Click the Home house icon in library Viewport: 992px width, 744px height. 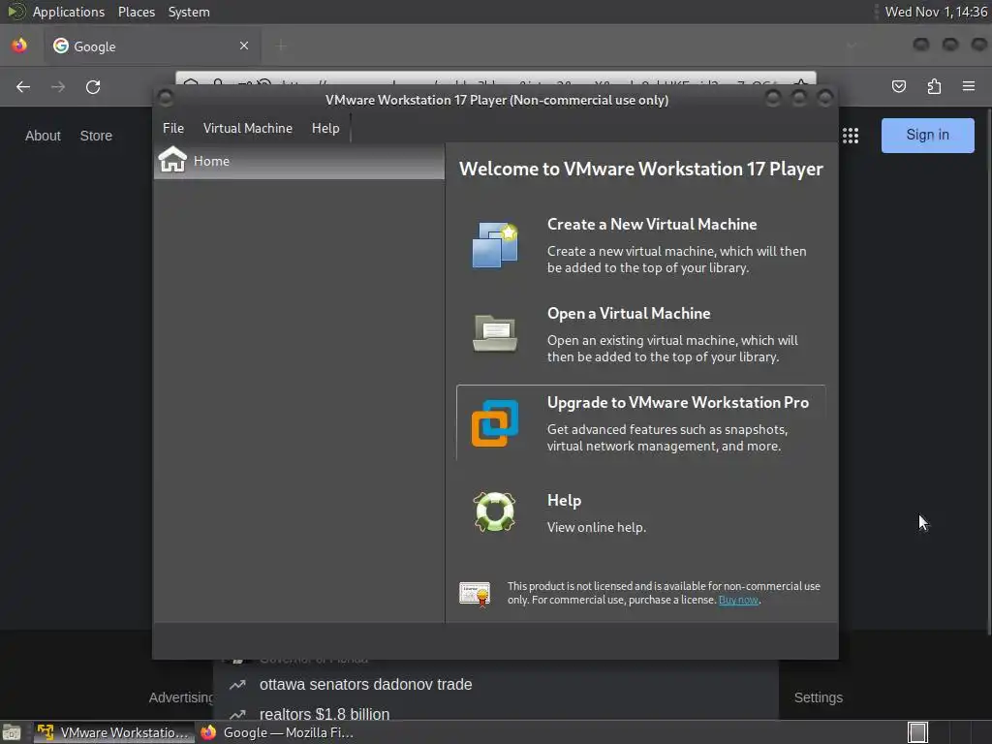pyautogui.click(x=172, y=160)
